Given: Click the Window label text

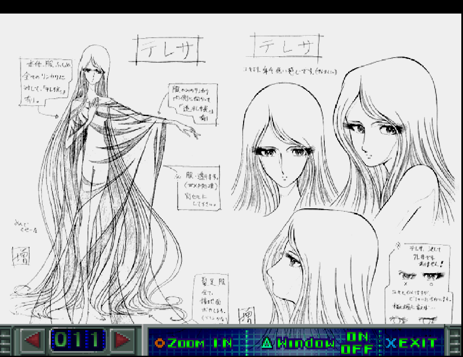Looking at the screenshot, I should tap(306, 343).
